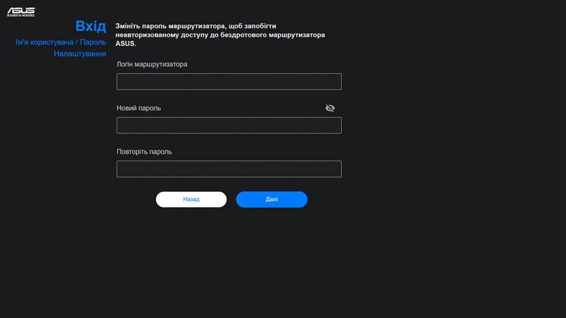This screenshot has width=566, height=318.
Task: Click the ASUS logo
Action: pos(21,12)
